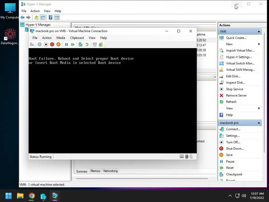
Task: Open File menu in VM Connection window
Action: pyautogui.click(x=35, y=38)
